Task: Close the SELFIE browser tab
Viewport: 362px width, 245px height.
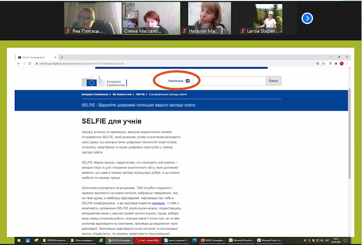Action: pos(55,57)
